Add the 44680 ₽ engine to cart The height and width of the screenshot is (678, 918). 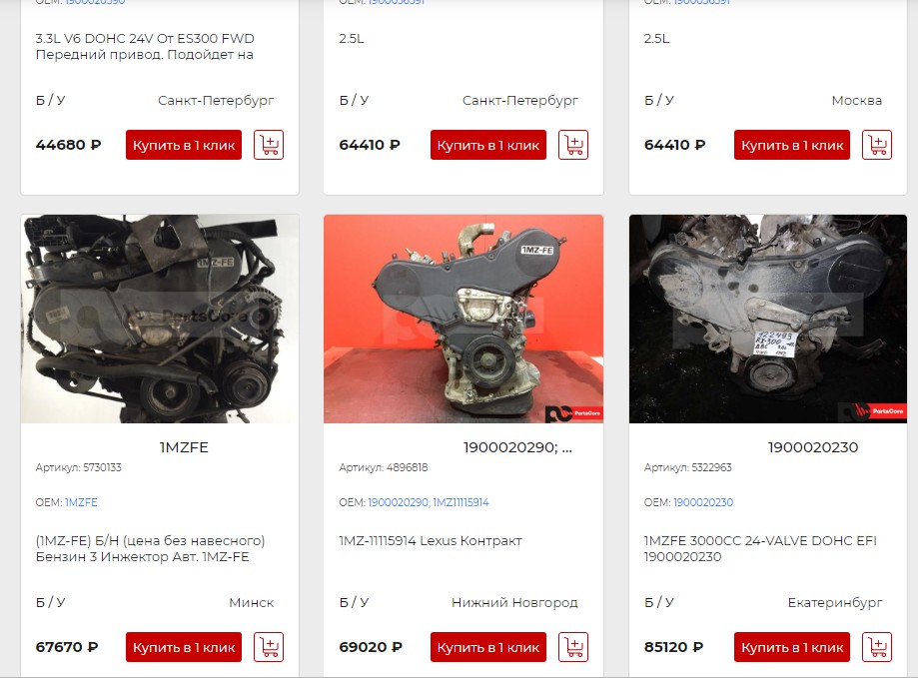[269, 145]
